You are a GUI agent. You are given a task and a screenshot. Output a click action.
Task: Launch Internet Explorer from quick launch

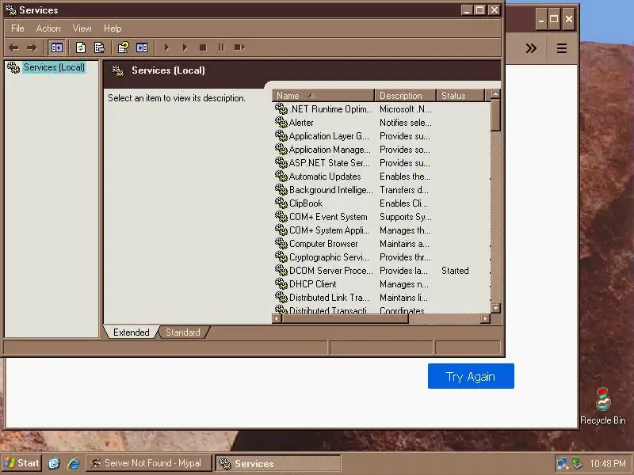[x=73, y=463]
